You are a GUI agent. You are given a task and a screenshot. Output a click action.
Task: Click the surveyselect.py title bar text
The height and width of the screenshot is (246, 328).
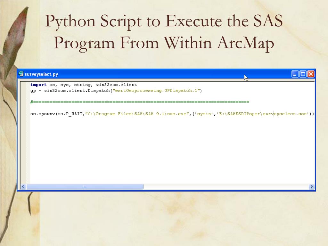(x=41, y=74)
